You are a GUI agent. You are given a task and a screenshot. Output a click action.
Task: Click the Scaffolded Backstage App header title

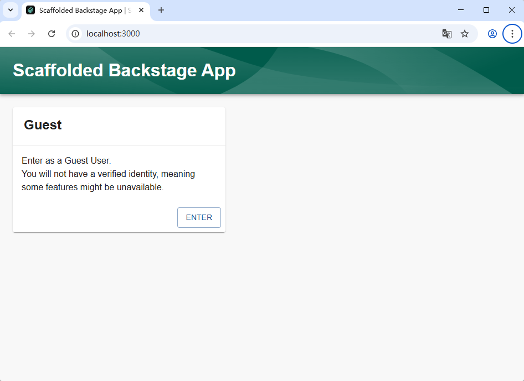[x=124, y=70]
